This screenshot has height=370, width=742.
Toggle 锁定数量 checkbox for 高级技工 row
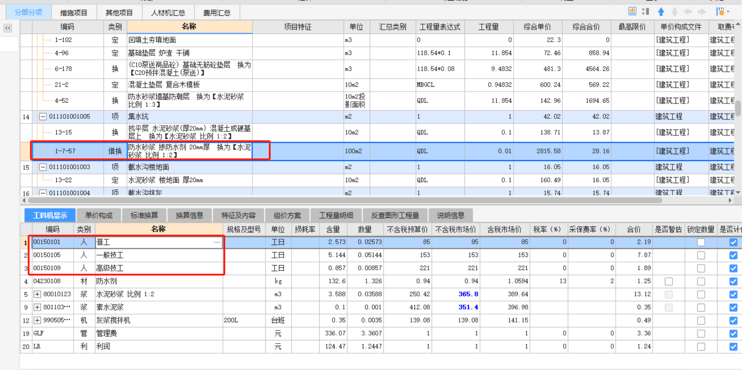tap(701, 268)
